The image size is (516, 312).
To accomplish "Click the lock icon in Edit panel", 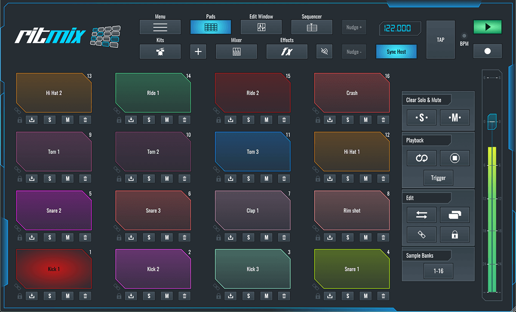I will click(455, 235).
